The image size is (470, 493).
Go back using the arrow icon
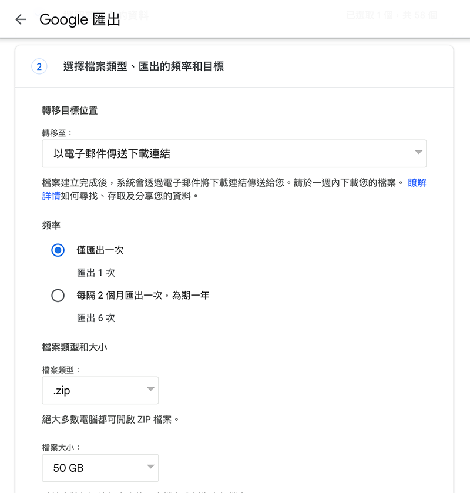[x=21, y=19]
